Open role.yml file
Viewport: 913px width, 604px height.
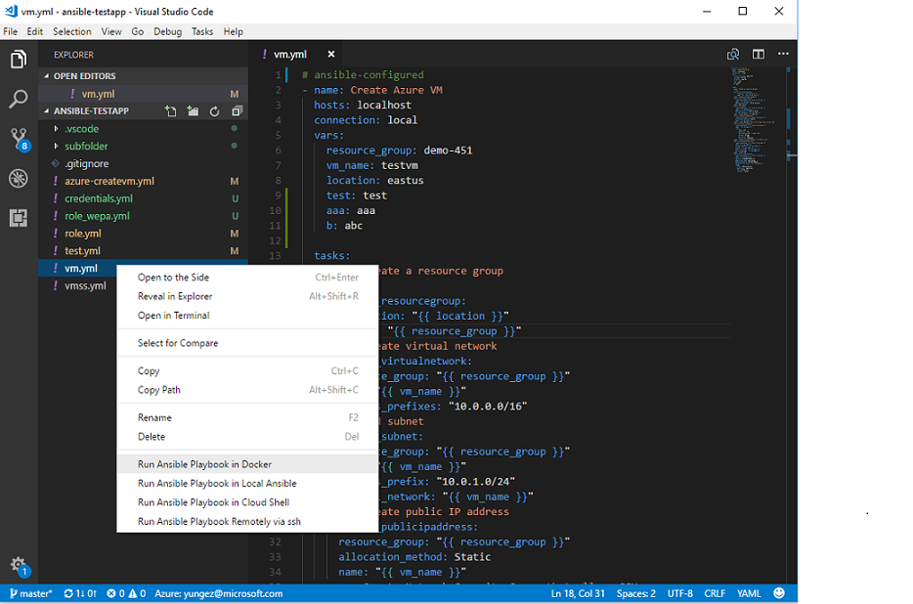point(144,234)
